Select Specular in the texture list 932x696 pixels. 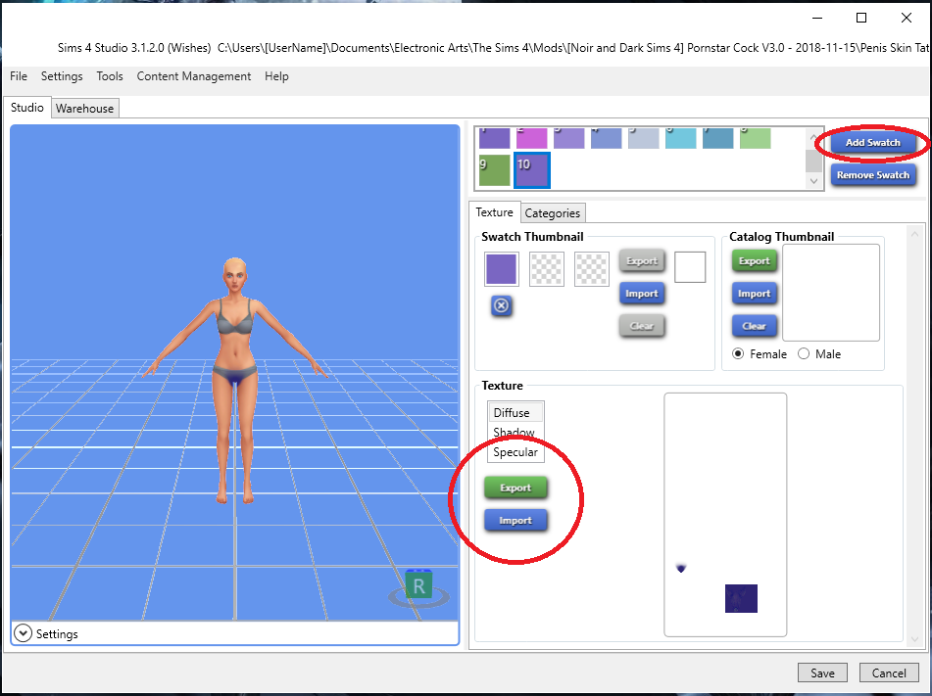pos(515,452)
